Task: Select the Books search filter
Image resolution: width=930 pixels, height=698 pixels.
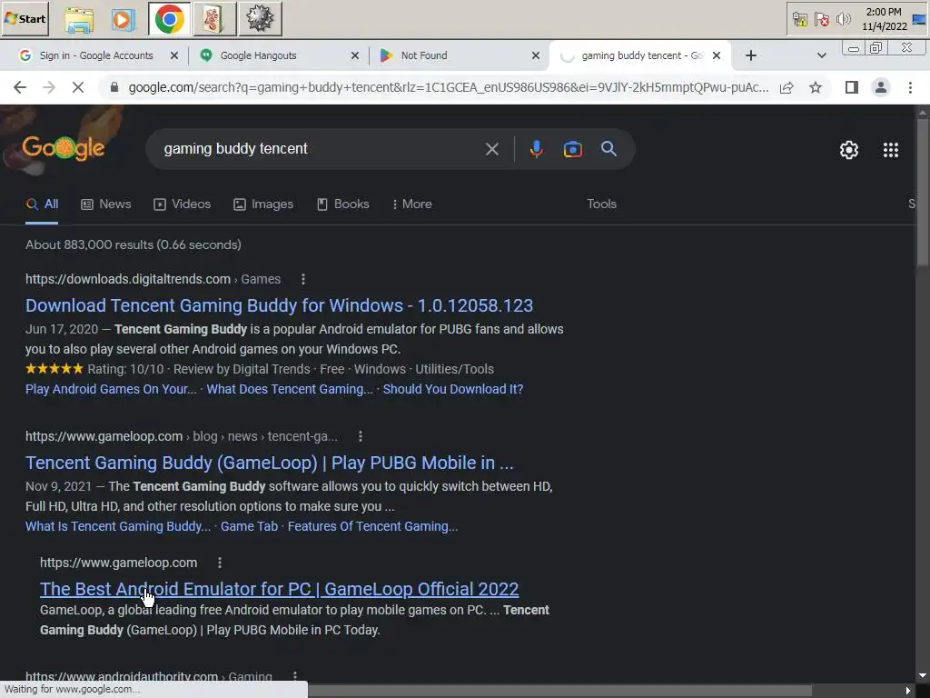Action: (x=342, y=204)
